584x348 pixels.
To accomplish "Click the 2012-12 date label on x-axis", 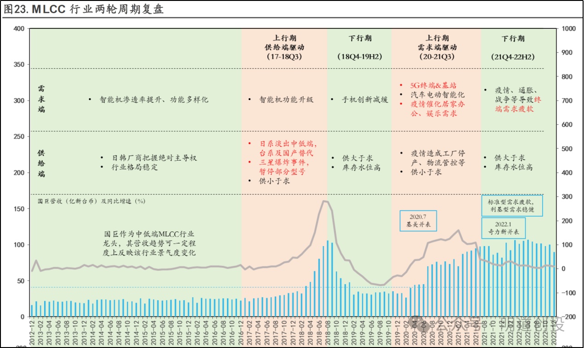I will pos(33,332).
